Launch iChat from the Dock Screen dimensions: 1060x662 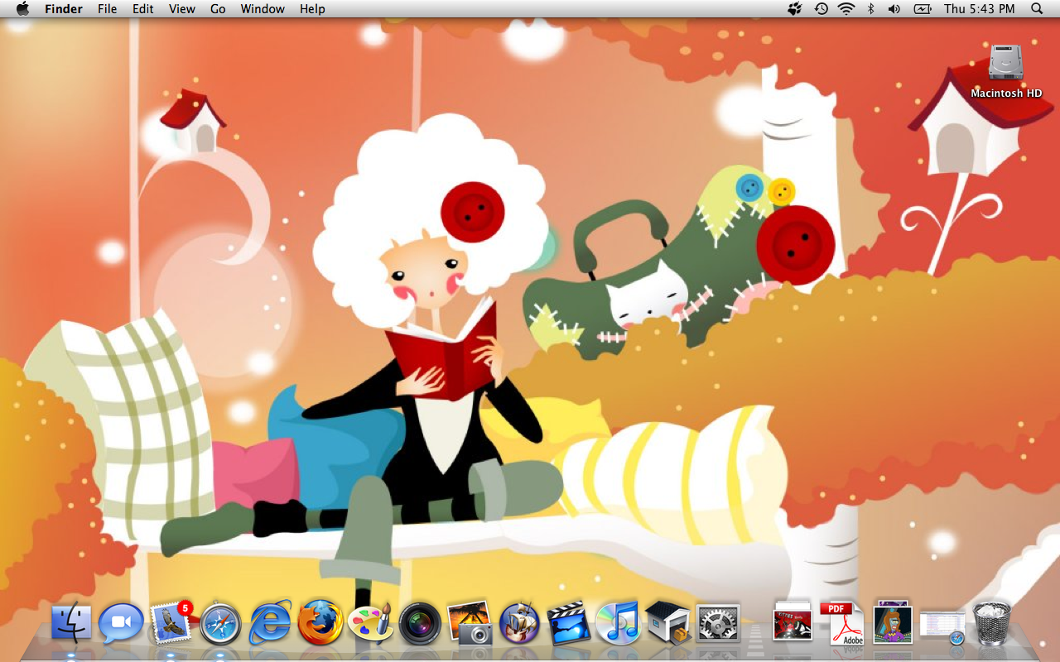121,624
